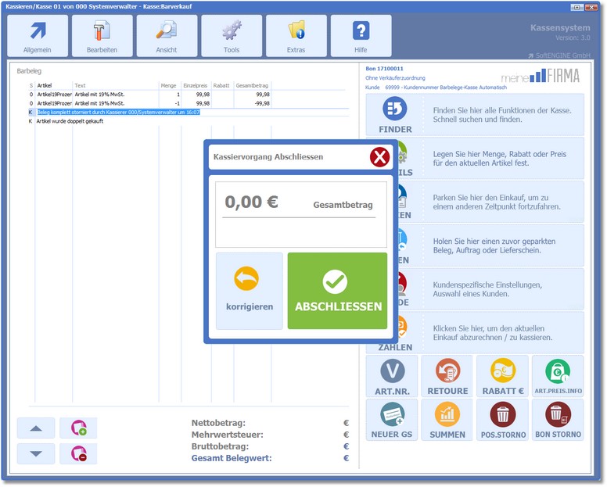Close the Kassiervorgang Abschliessen dialog
Viewport: 607px width, 487px height.
(379, 157)
